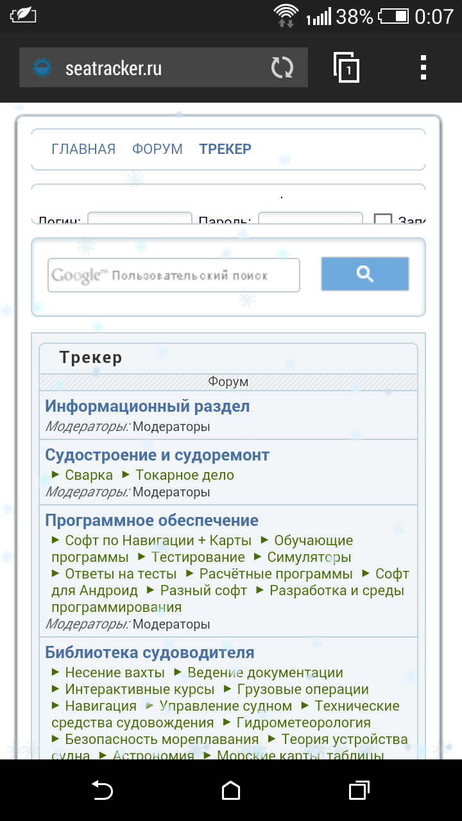Switch to the ФОРУМ tab
The image size is (462, 821).
tap(157, 149)
